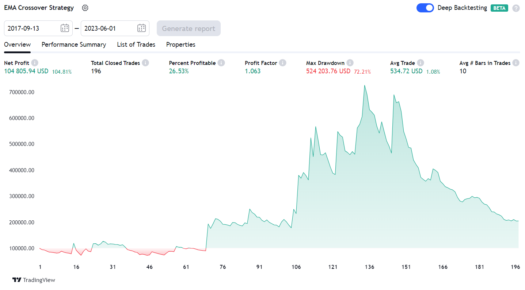
Task: Show info for Net Profit
Action: click(35, 63)
